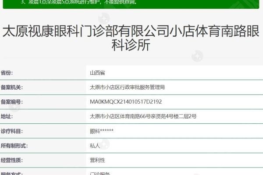This screenshot has width=263, height=175.
Task: Click the 备案编号 label
Action: [12, 102]
